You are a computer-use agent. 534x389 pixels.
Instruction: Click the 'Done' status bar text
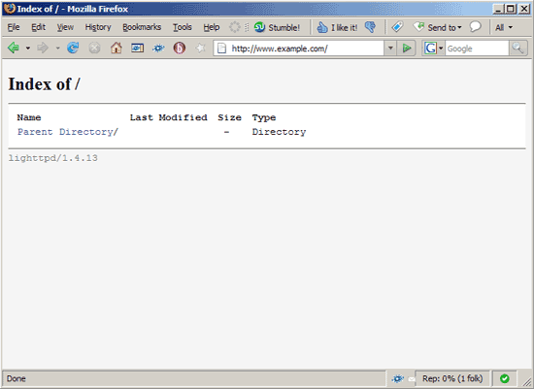coord(16,378)
